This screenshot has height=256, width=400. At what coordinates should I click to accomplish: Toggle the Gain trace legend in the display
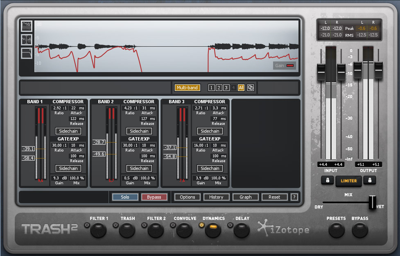coord(284,65)
